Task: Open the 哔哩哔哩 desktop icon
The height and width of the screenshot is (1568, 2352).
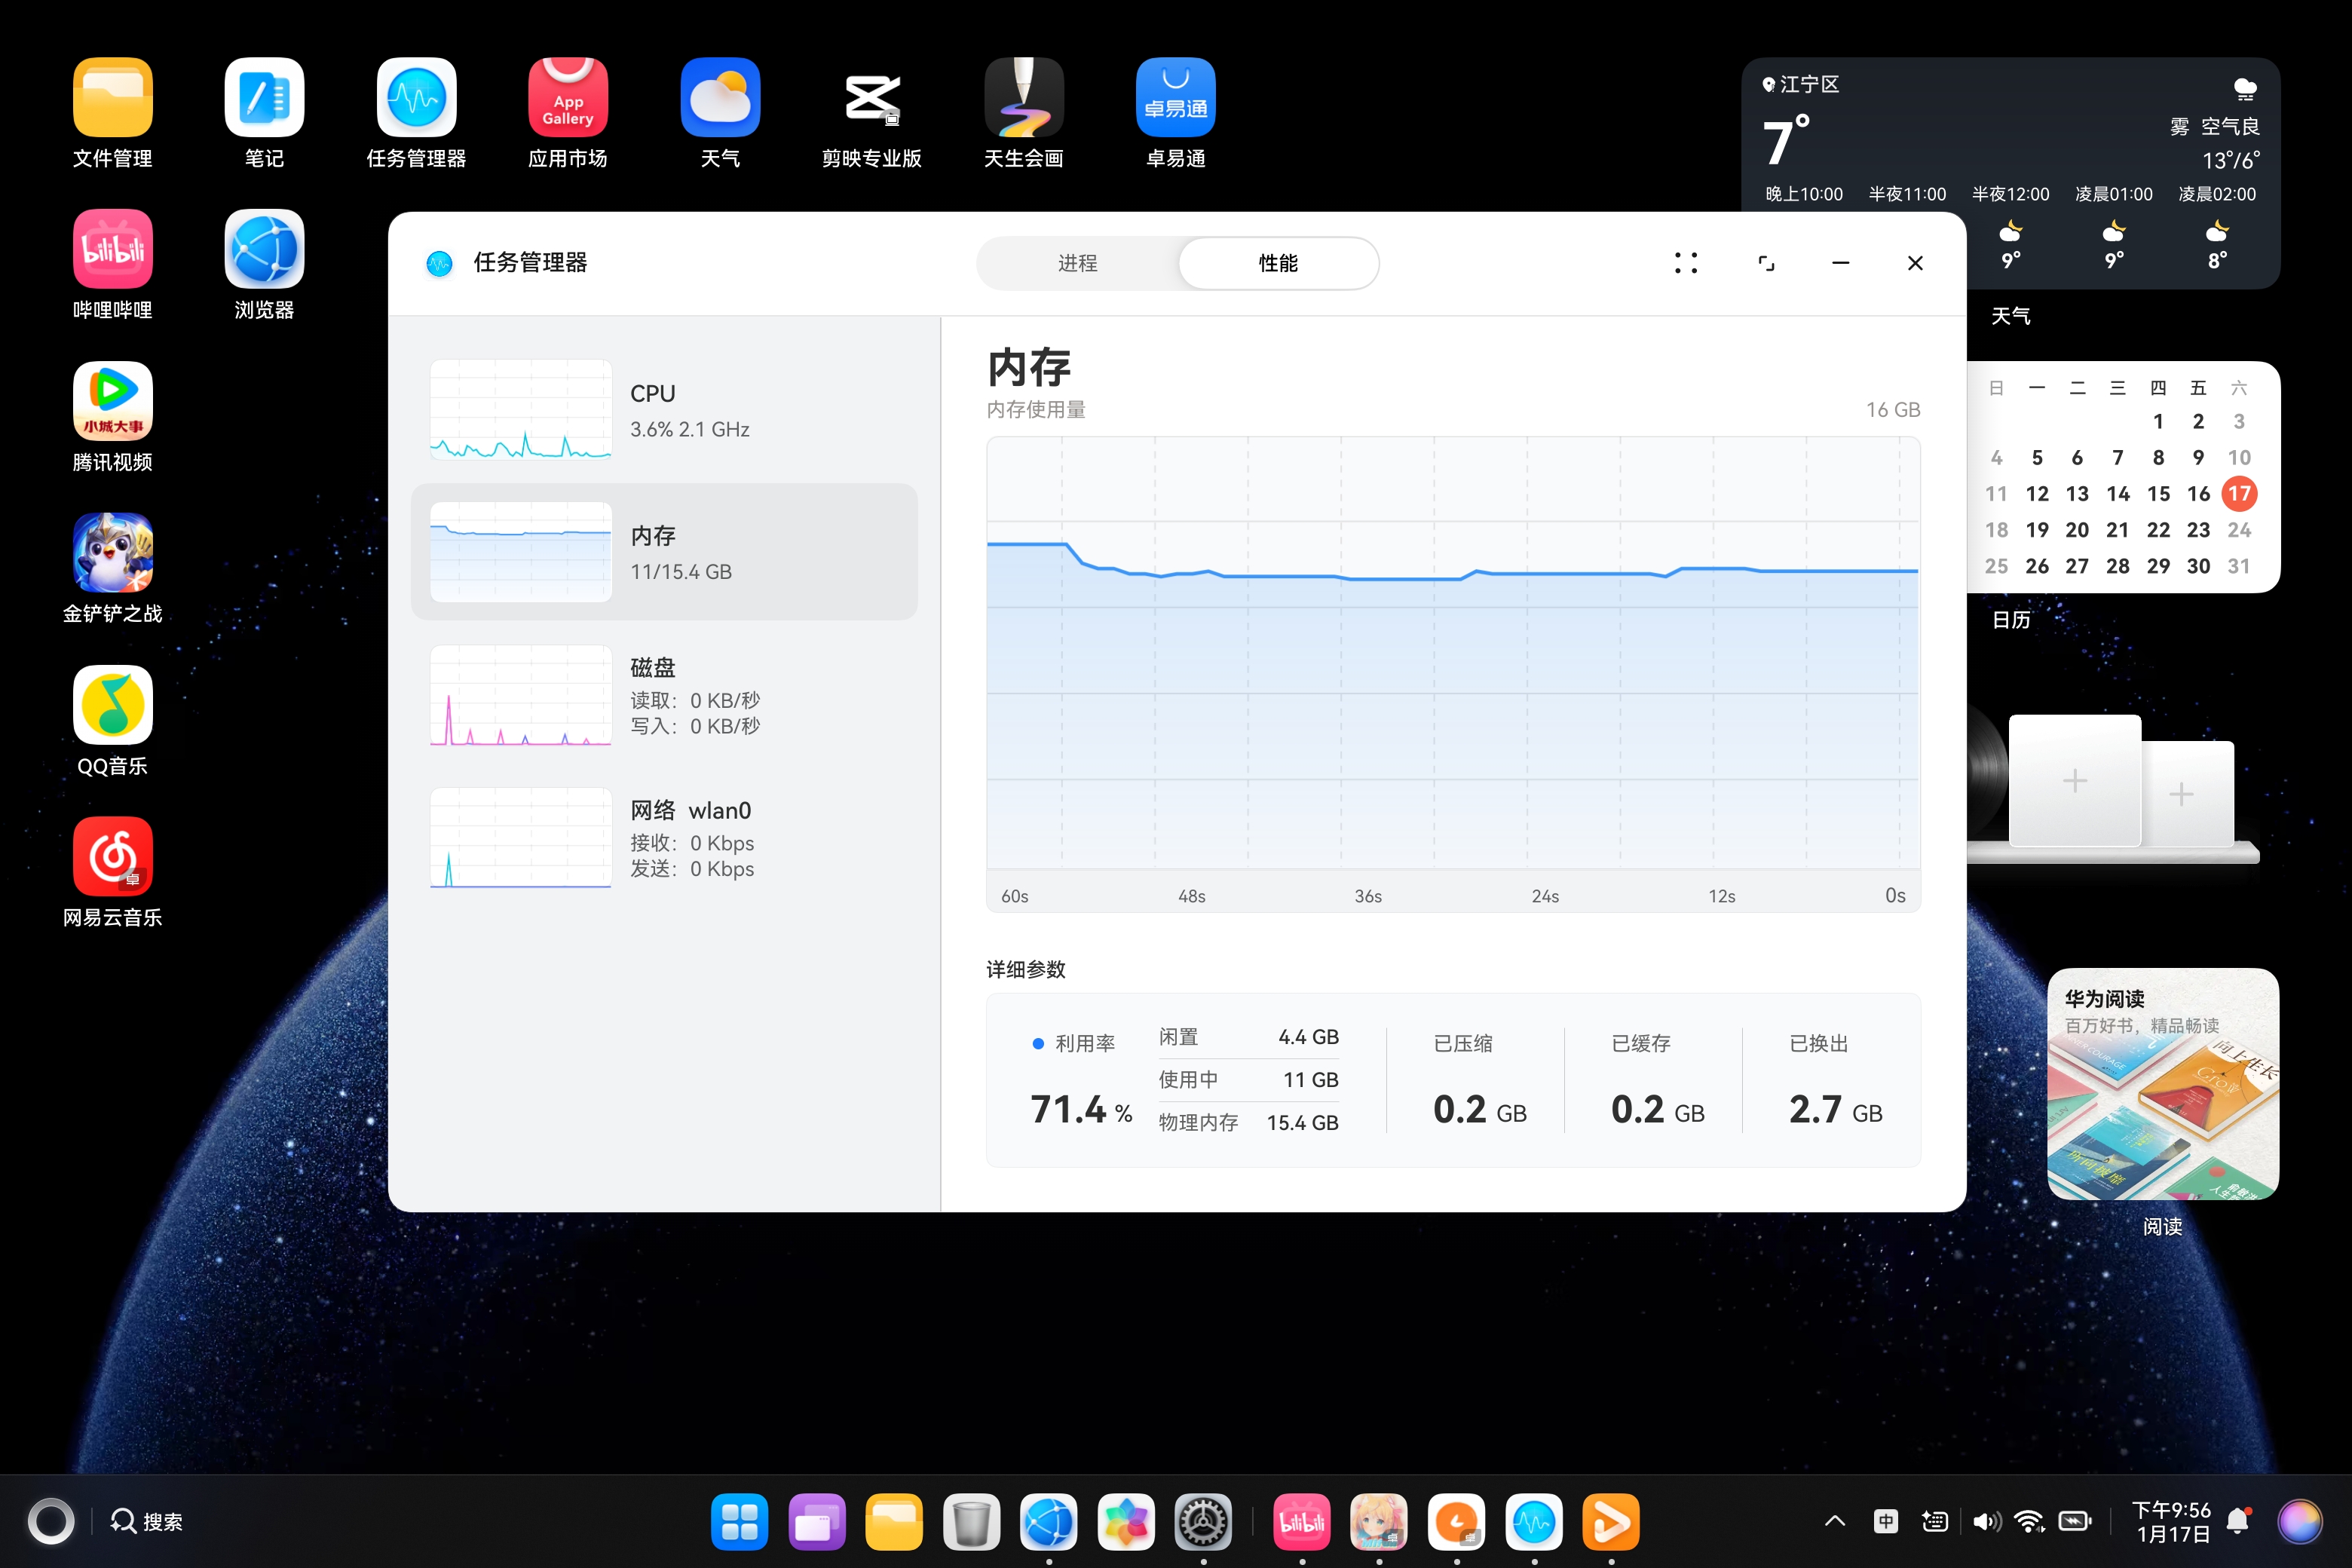Action: [112, 250]
